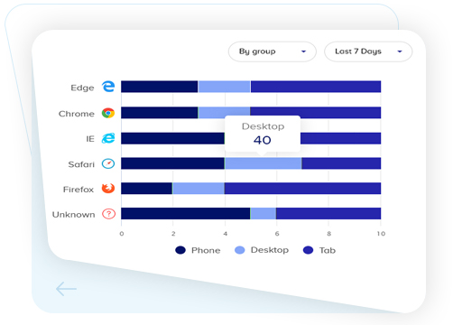453x325 pixels.
Task: Click the Chrome row label
Action: coord(77,114)
